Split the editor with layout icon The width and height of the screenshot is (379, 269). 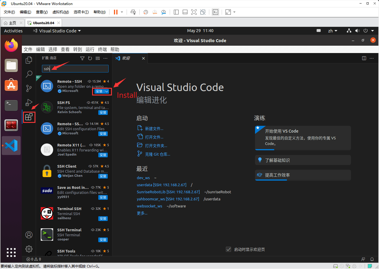[x=364, y=58]
